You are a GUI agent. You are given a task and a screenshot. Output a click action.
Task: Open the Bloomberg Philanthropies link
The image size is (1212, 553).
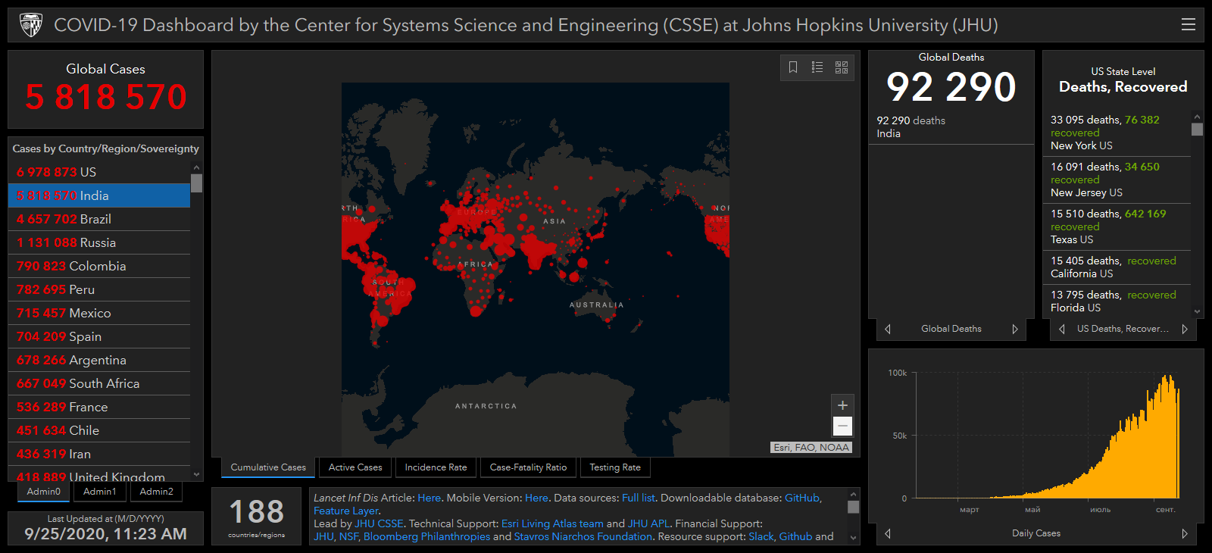(426, 536)
